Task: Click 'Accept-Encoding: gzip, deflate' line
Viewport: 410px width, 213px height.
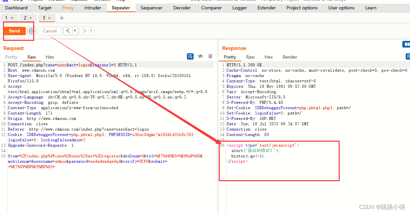Action: (43, 102)
